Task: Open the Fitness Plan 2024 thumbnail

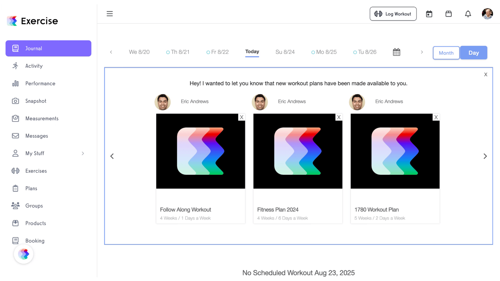Action: (x=298, y=151)
